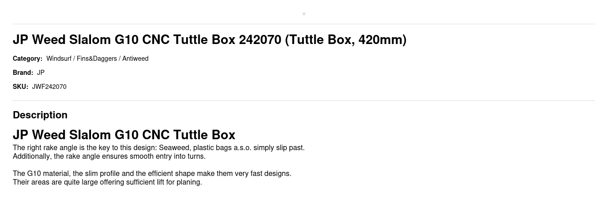604x200 pixels.
Task: Select the SKU code JWF242070
Action: [x=49, y=87]
